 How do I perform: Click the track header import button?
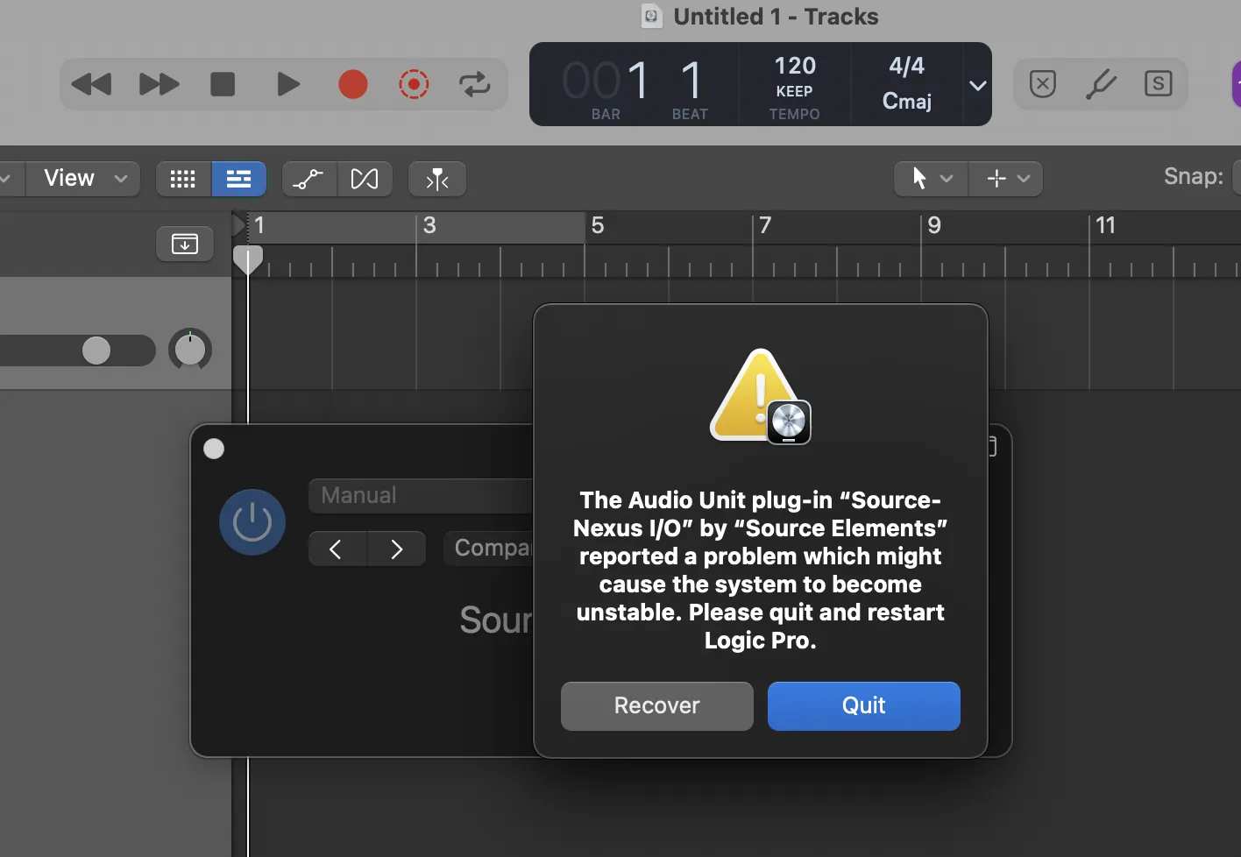tap(185, 244)
